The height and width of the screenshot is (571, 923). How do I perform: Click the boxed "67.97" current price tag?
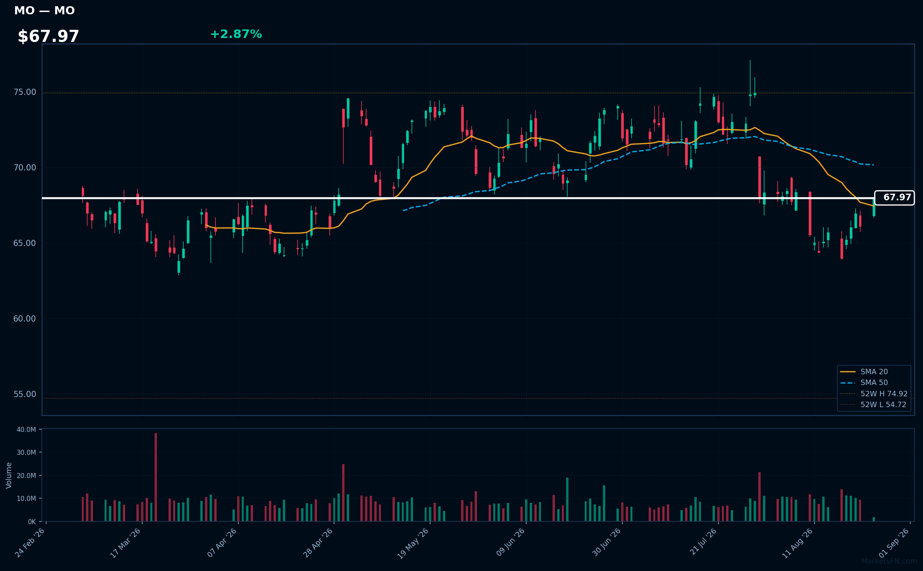point(895,198)
